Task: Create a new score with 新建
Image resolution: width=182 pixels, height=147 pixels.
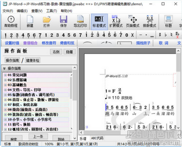Action: tap(30, 22)
